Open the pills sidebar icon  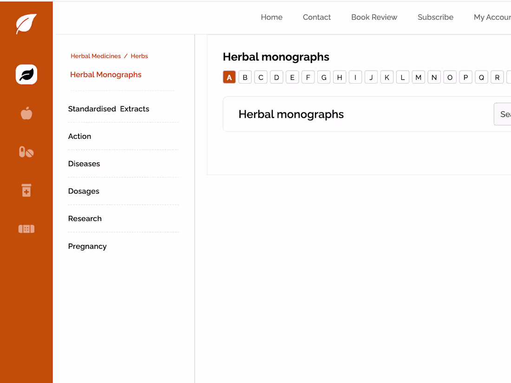[x=26, y=152]
